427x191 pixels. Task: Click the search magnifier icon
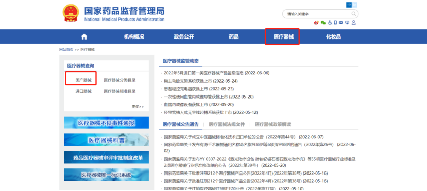354,14
